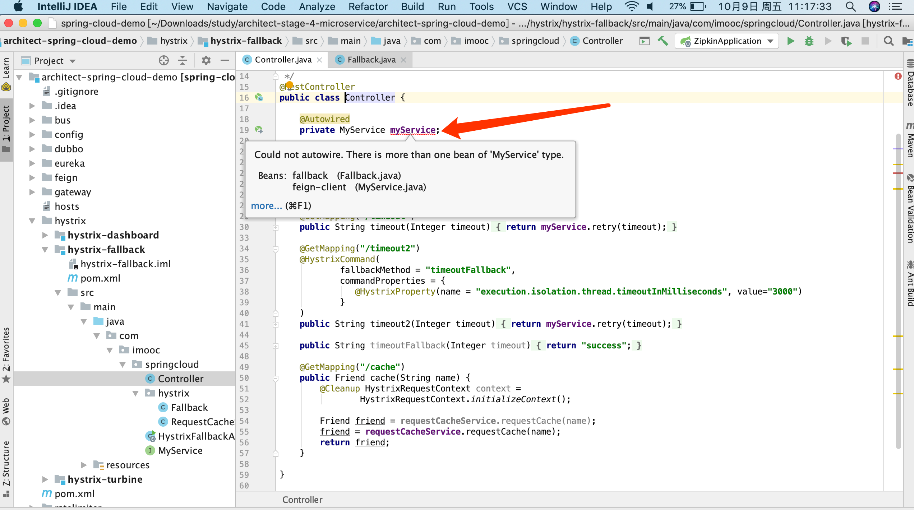Open Project panel settings gear
The width and height of the screenshot is (914, 510).
pos(206,60)
